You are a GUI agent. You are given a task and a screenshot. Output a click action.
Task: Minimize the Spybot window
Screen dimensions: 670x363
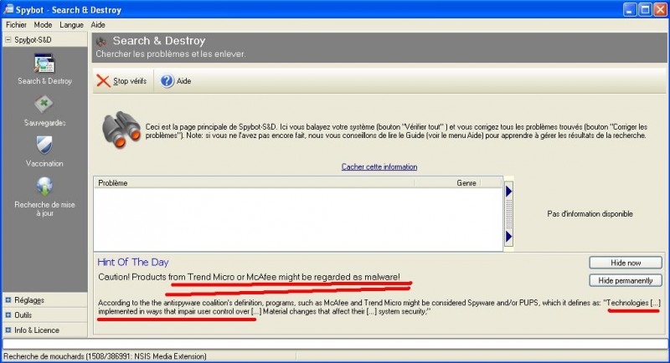[630, 9]
